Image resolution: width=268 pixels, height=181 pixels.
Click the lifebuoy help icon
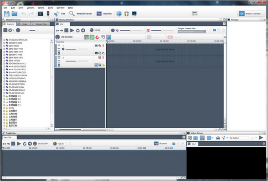[127, 14]
